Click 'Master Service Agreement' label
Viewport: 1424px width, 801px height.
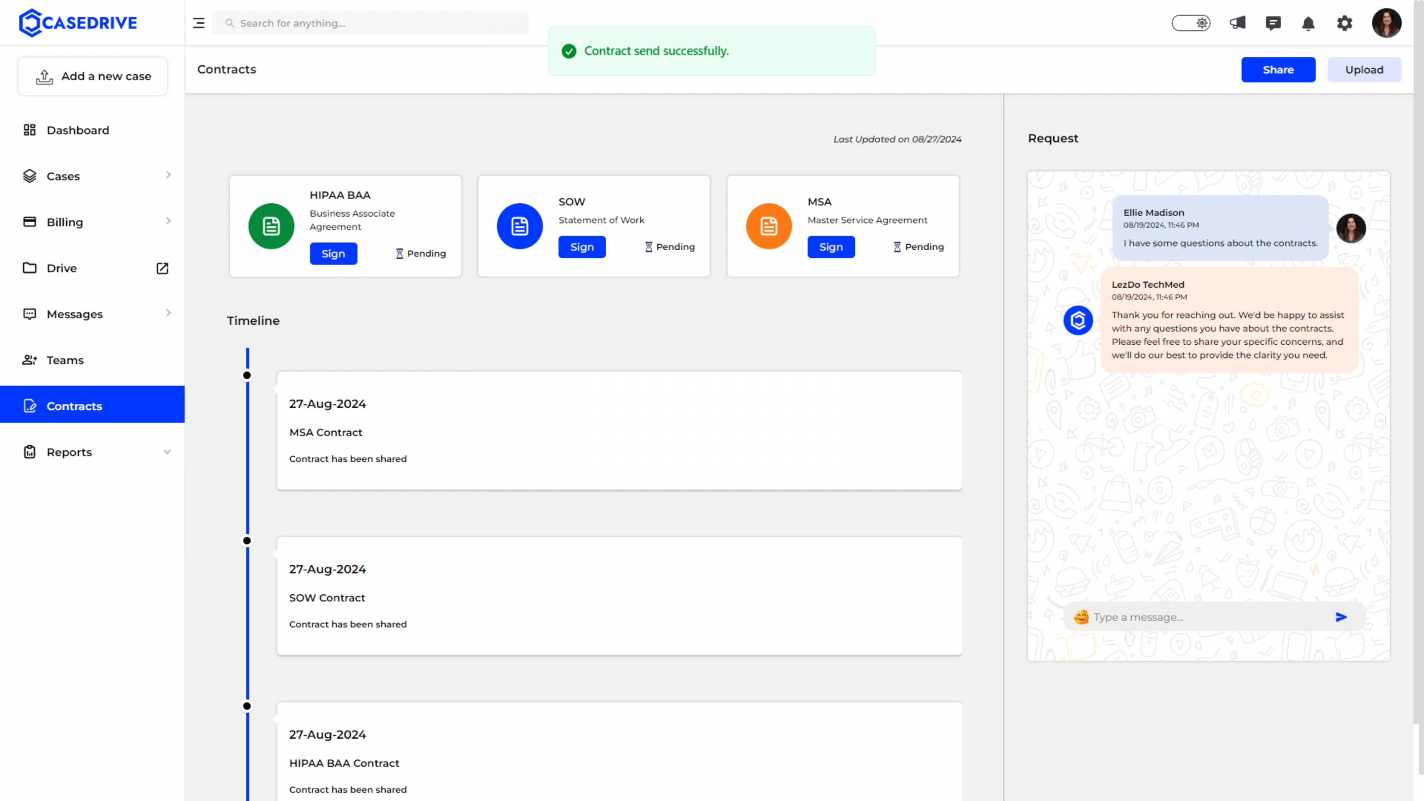click(x=867, y=220)
